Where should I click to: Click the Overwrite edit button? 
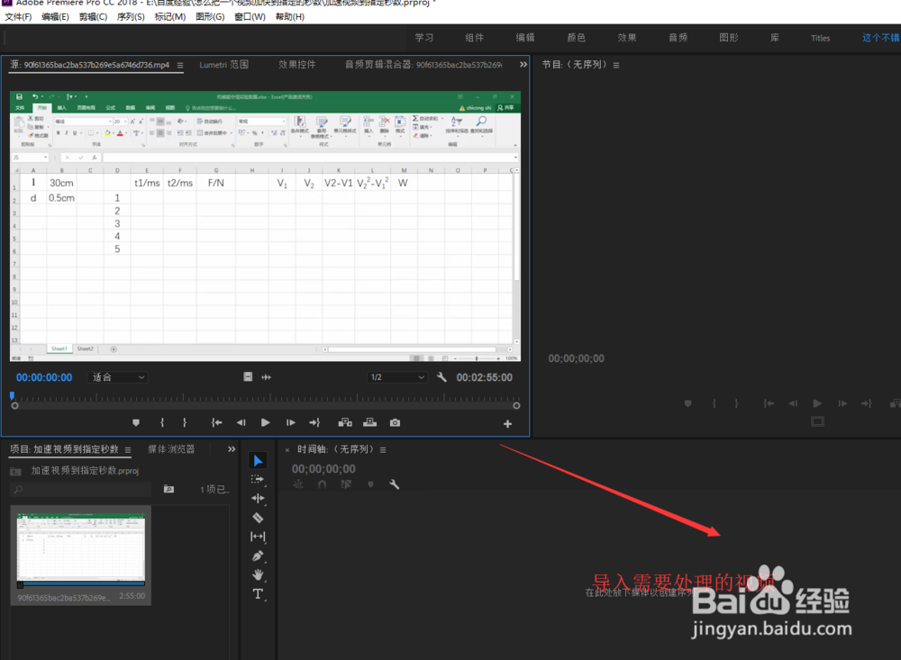point(370,423)
